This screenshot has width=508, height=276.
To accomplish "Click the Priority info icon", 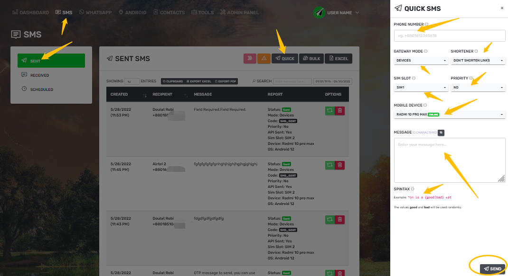I will (471, 78).
